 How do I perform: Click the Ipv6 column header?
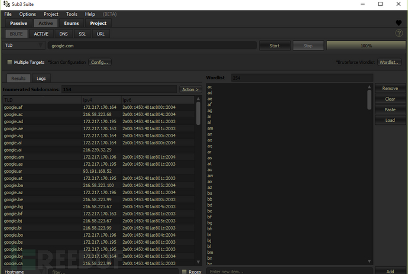tap(158, 100)
